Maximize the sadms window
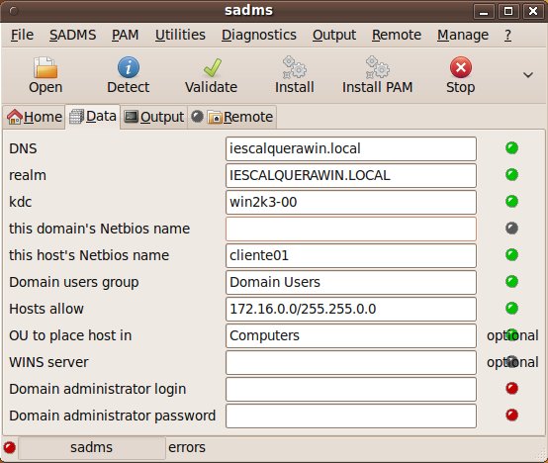Screen dimensions: 548x463 508,12
